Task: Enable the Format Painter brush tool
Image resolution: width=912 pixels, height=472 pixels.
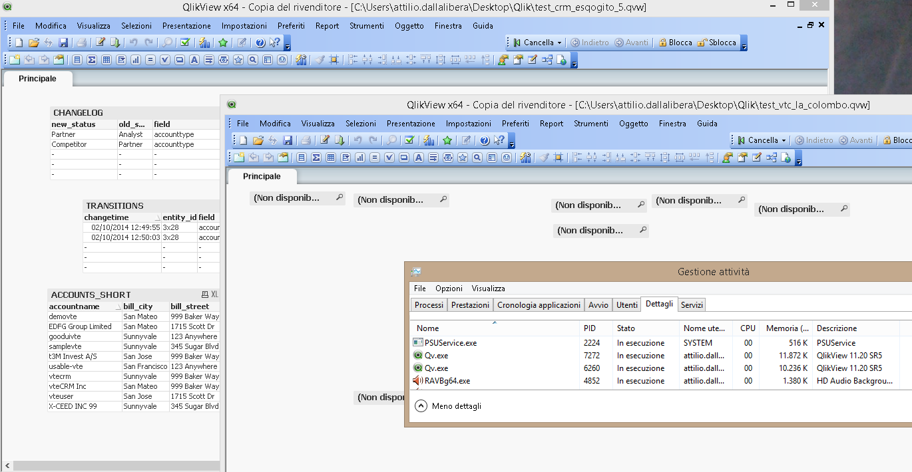Action: [x=319, y=59]
